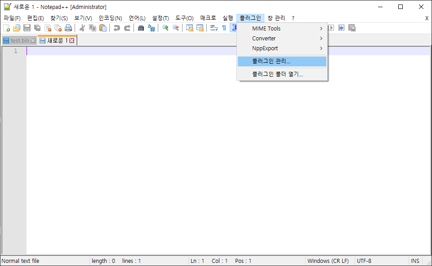
Task: Open the 창 관리 menu
Action: point(276,18)
